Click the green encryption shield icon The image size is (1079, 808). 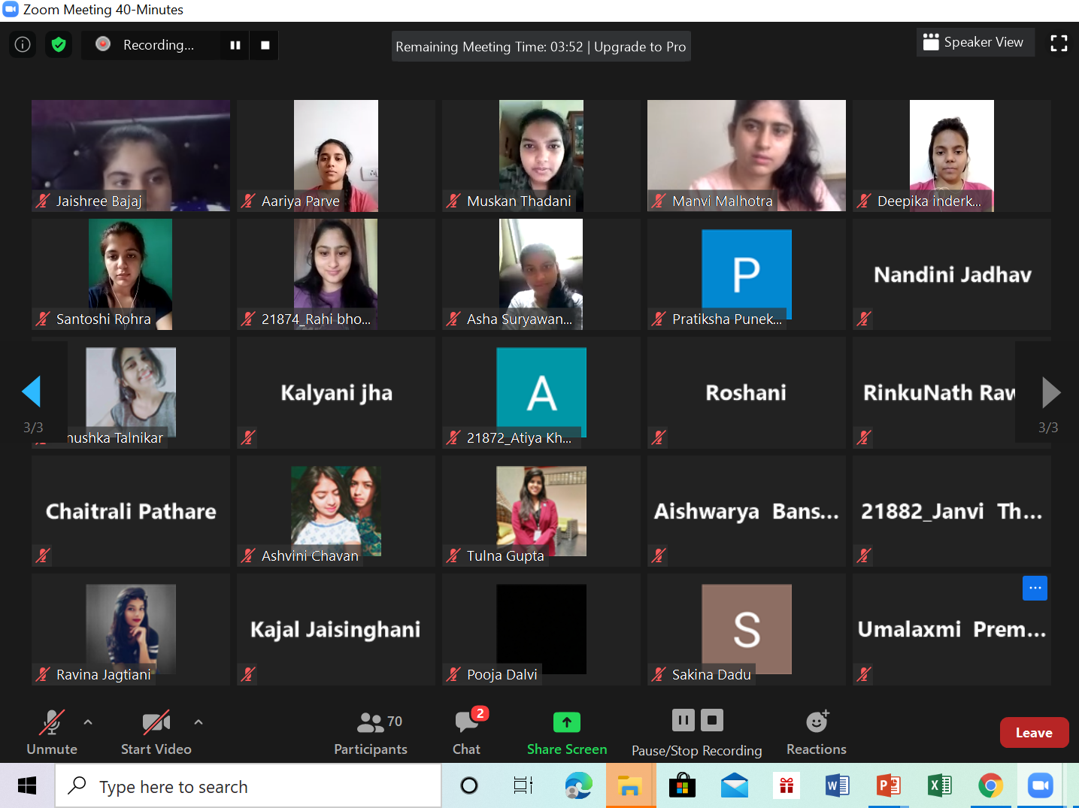59,45
